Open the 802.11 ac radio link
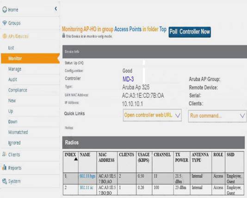 coord(86,187)
